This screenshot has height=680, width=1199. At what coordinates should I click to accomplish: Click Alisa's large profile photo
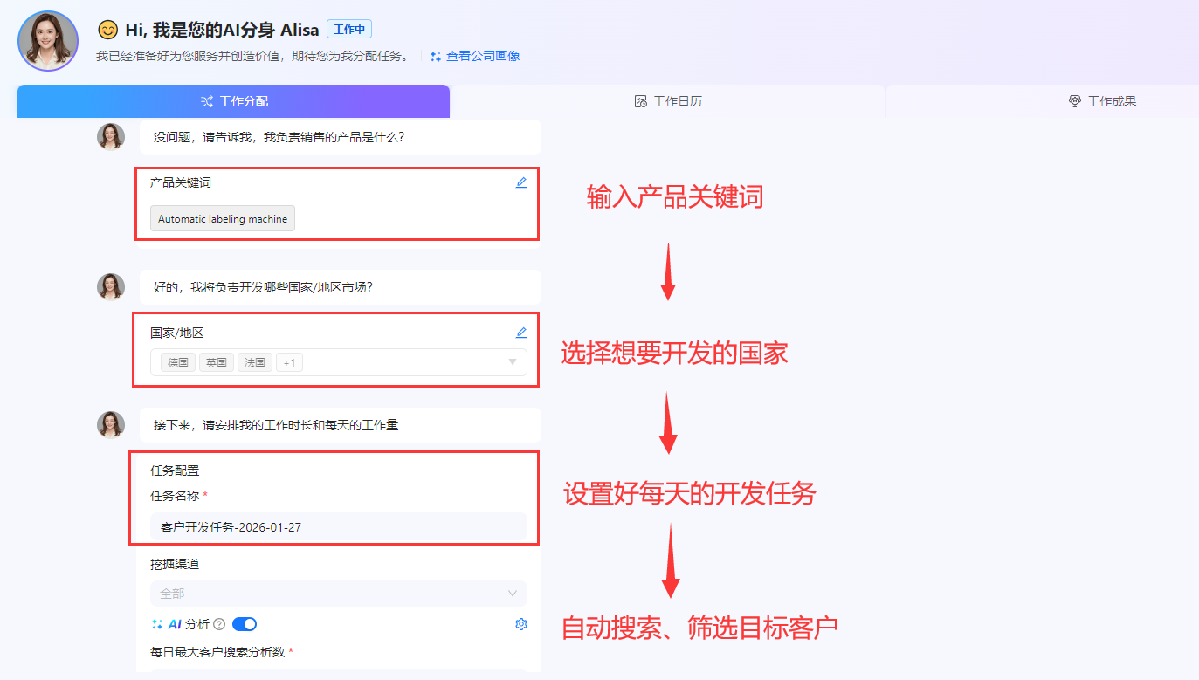(48, 41)
